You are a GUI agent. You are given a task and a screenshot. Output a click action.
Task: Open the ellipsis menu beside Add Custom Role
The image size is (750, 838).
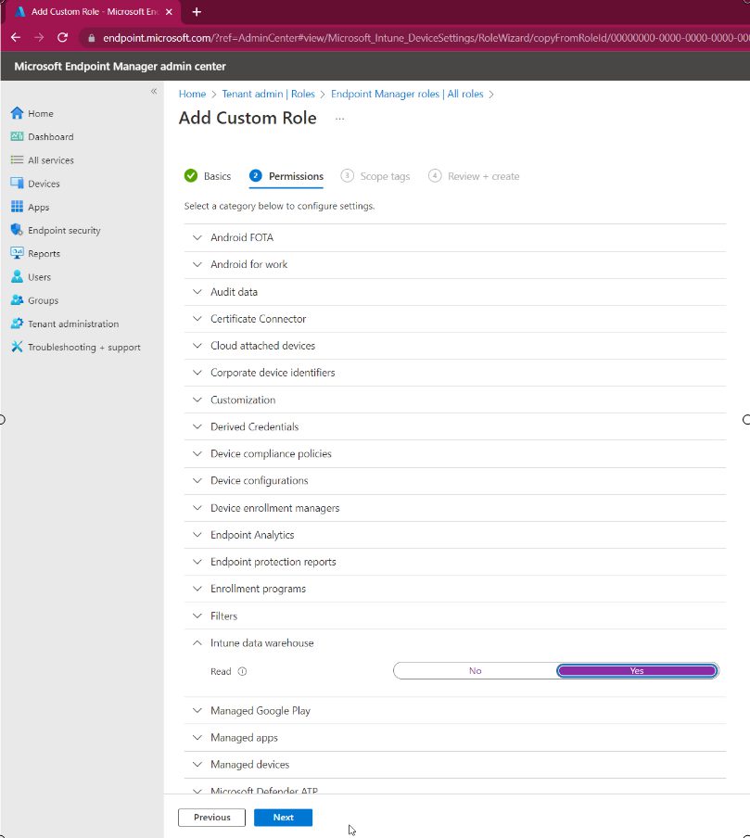coord(339,119)
